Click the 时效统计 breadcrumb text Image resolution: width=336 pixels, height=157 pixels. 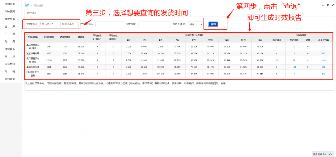38,5
